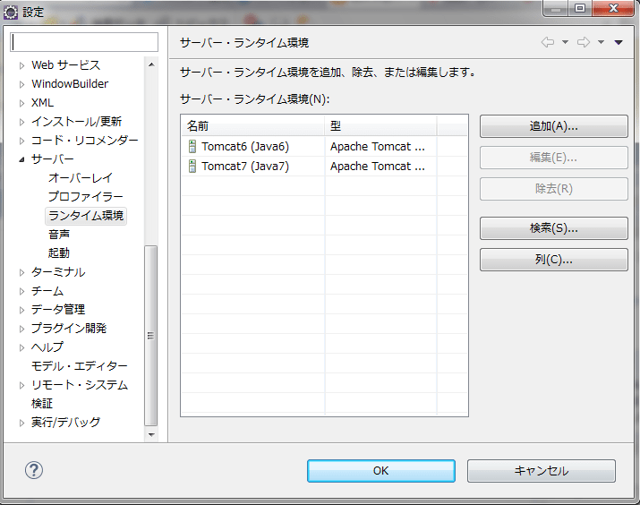This screenshot has width=640, height=505.
Task: Click the 追加(A)... button
Action: click(553, 126)
